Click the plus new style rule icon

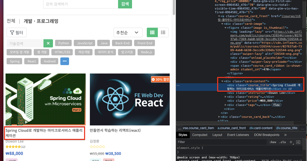tap(291, 142)
